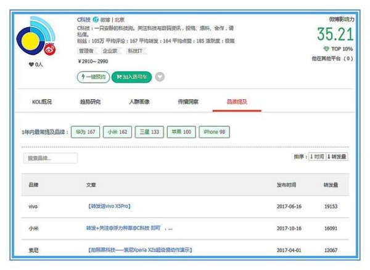The image size is (370, 270).
Task: Click the Weibo verified badge beside C科技
Action: [x=96, y=20]
